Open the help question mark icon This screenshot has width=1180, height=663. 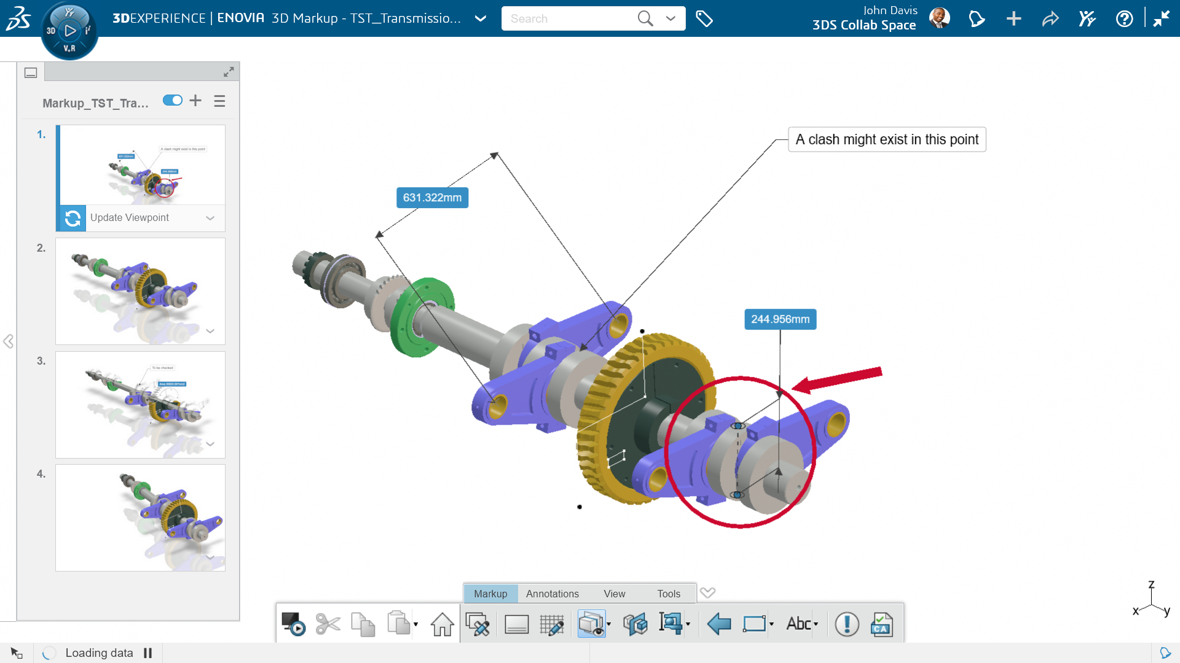(x=1124, y=18)
